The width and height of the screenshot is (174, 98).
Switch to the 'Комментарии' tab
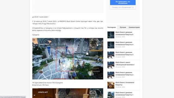click(134, 27)
